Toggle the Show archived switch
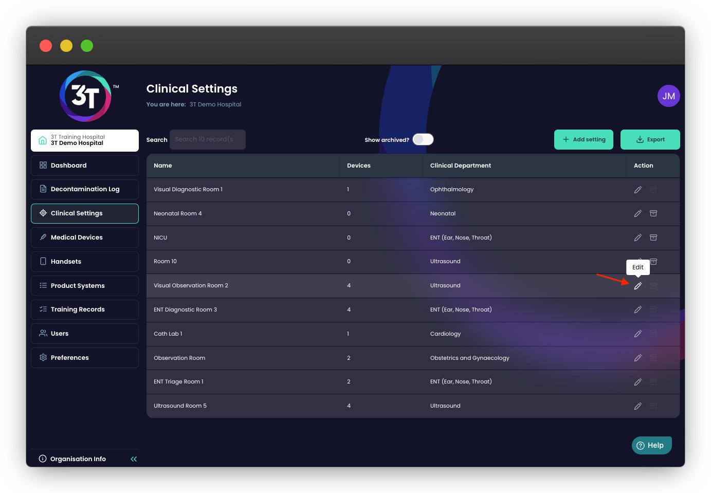This screenshot has width=711, height=493. click(423, 139)
